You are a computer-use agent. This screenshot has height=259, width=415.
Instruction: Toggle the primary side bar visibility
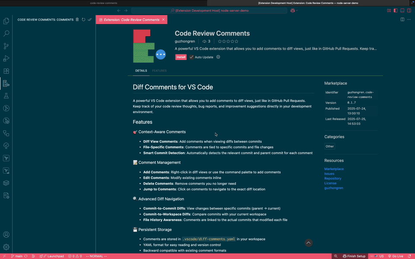396,10
